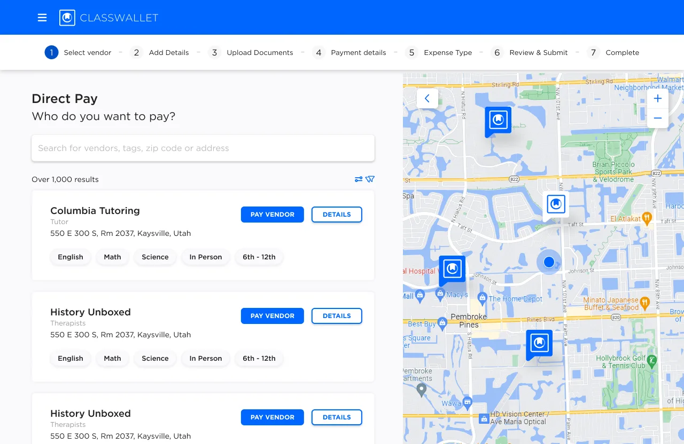Image resolution: width=684 pixels, height=444 pixels.
Task: Click the blue current location dot
Action: point(549,262)
